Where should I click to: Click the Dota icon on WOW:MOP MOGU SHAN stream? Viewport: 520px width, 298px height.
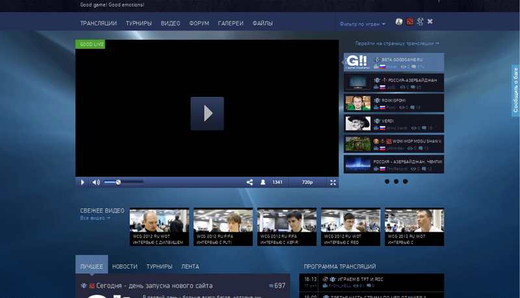pos(389,141)
